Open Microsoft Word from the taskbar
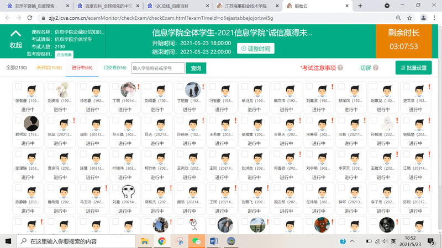The image size is (442, 248). pyautogui.click(x=214, y=241)
